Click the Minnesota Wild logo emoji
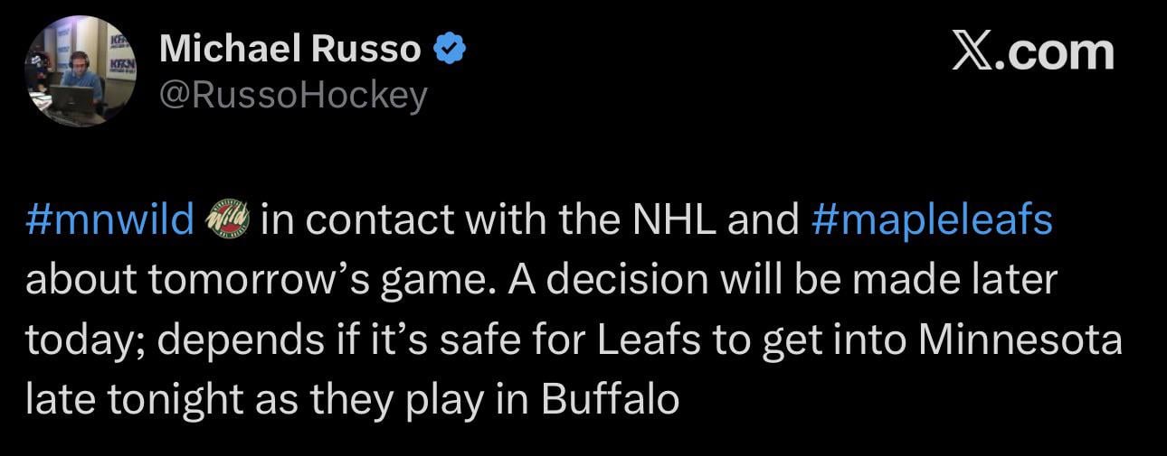The image size is (1167, 456). [x=226, y=219]
